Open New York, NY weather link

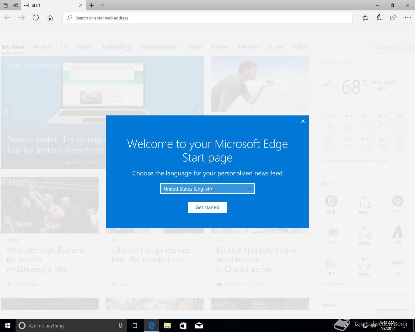[339, 63]
